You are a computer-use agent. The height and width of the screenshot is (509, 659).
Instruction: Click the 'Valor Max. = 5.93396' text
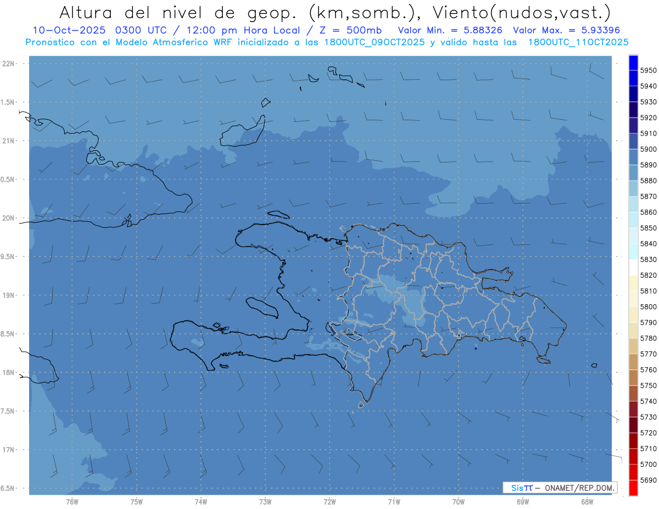coord(567,30)
